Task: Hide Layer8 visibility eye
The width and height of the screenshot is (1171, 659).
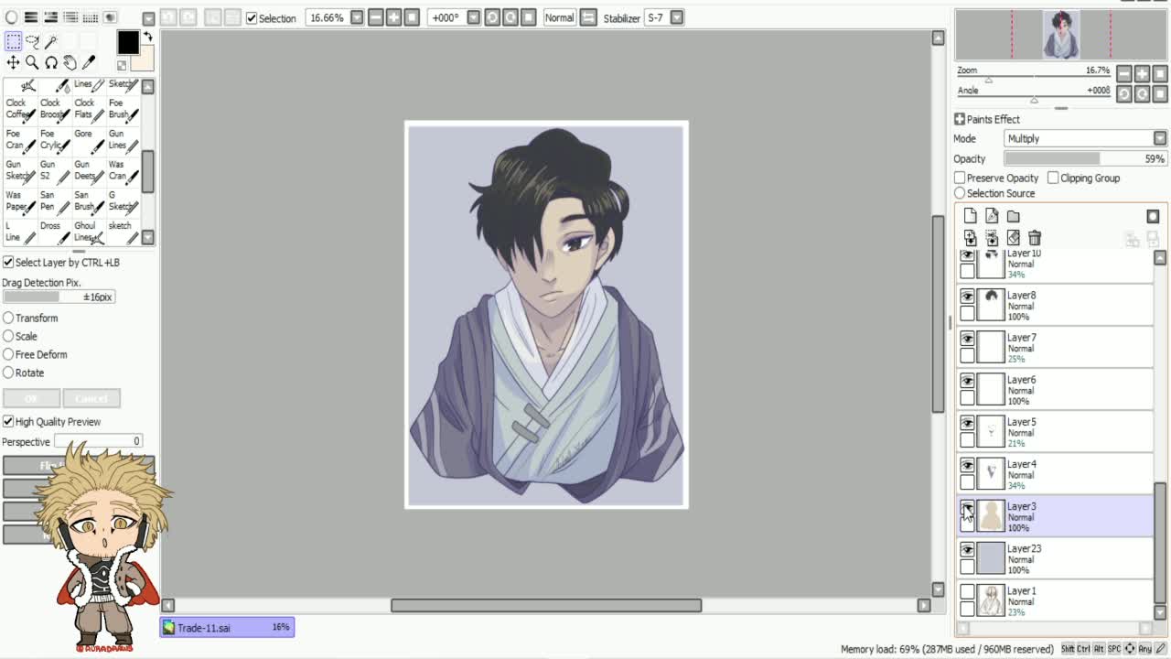Action: pyautogui.click(x=967, y=297)
